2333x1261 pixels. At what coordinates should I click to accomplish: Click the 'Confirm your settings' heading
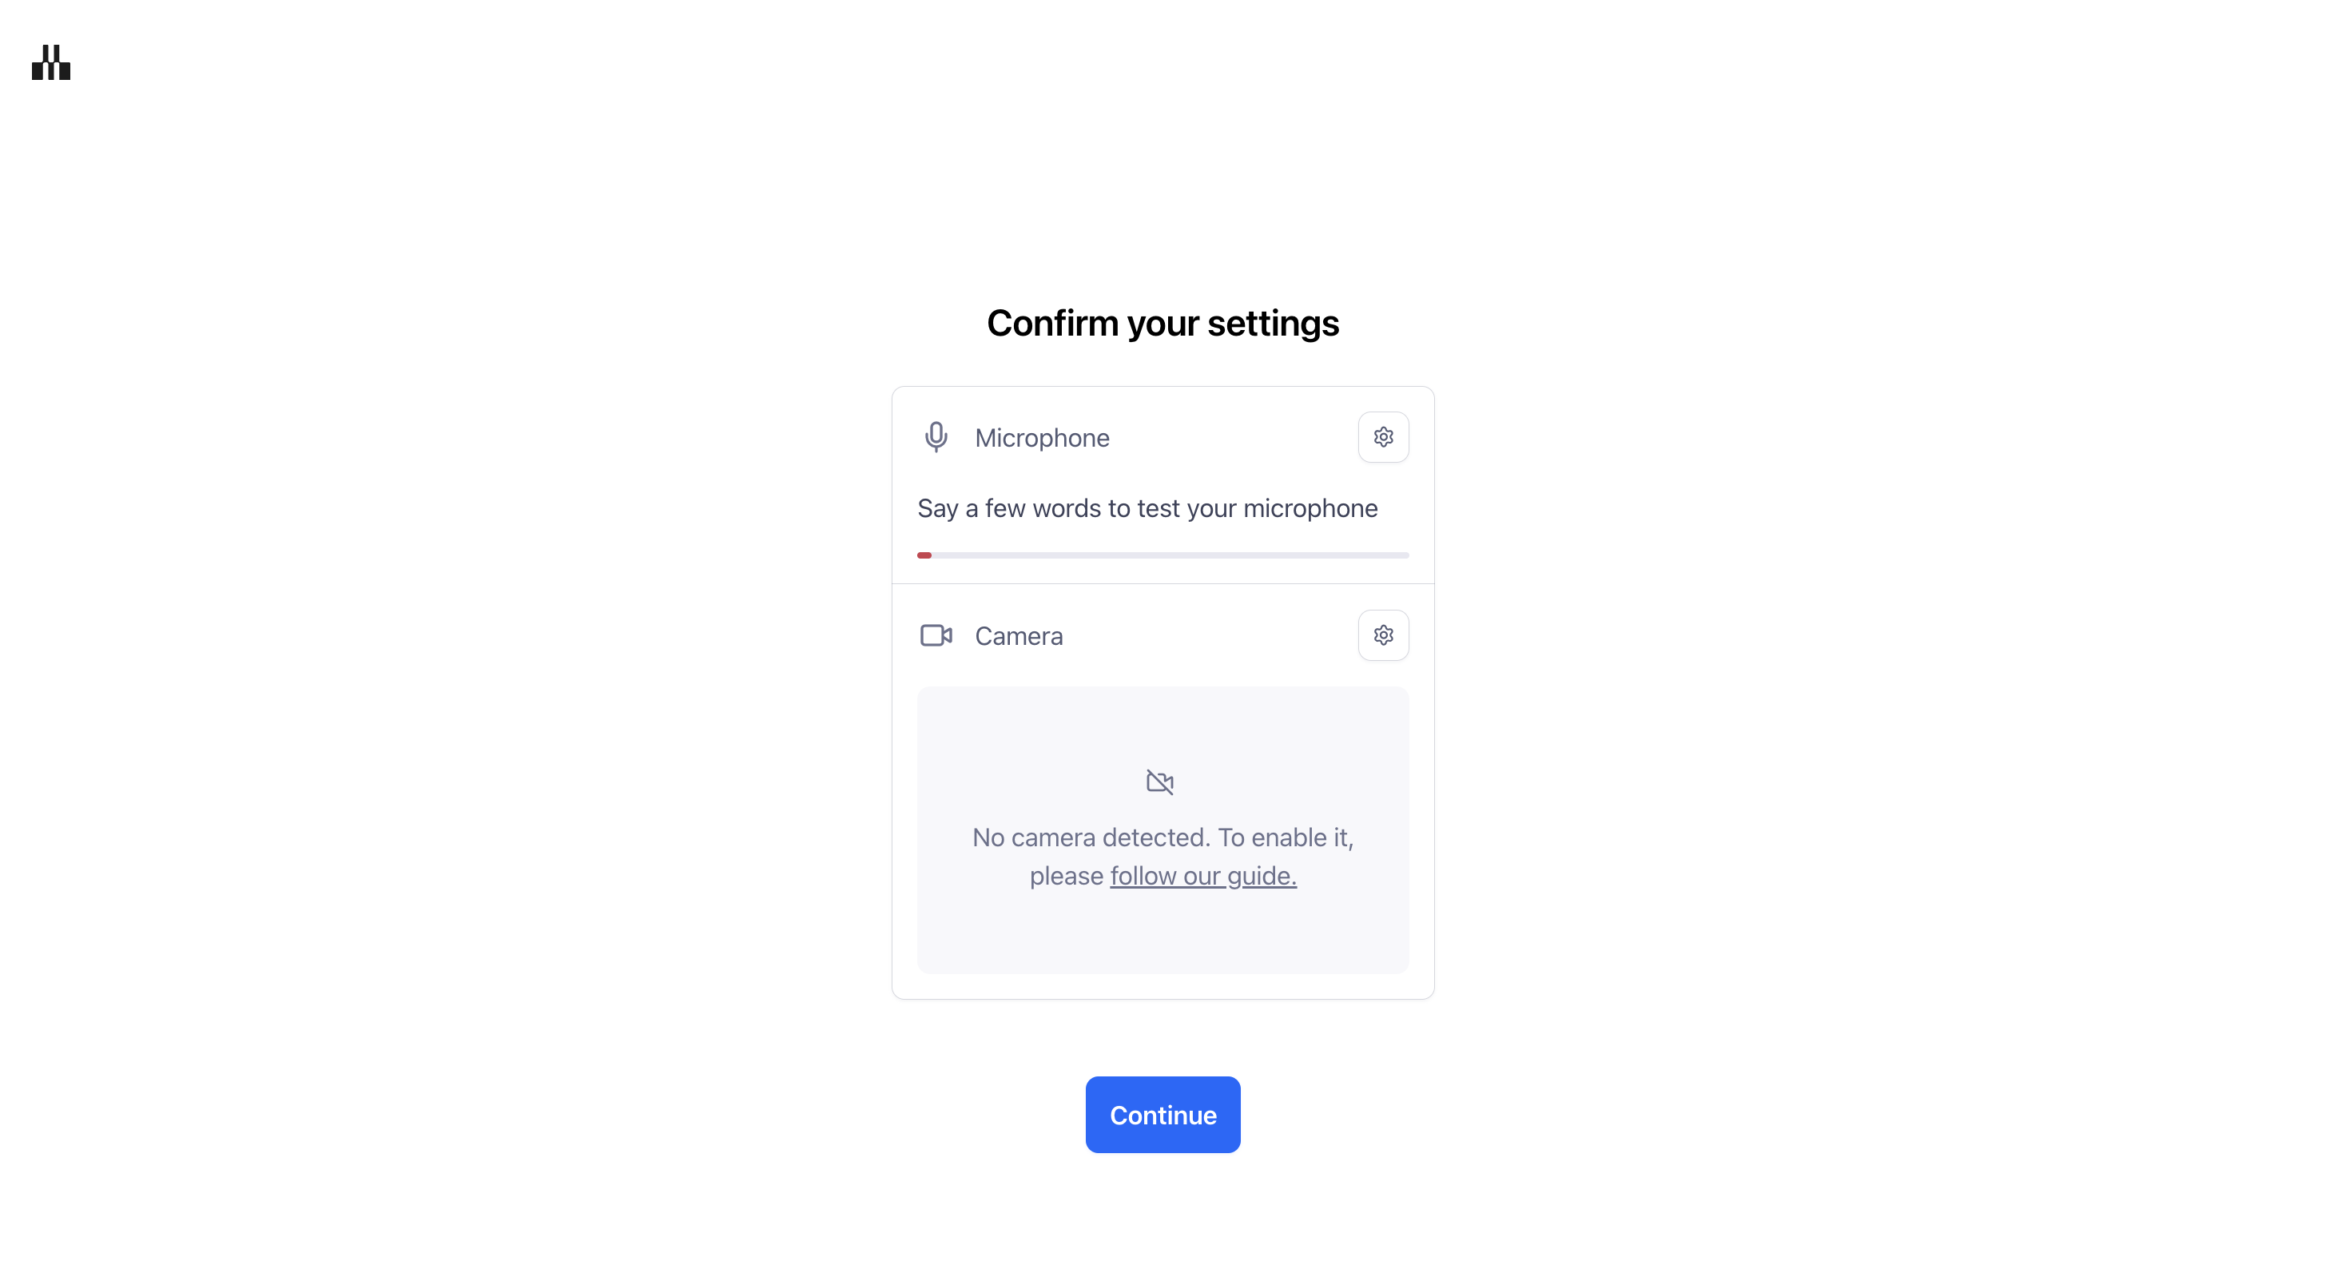(1162, 323)
